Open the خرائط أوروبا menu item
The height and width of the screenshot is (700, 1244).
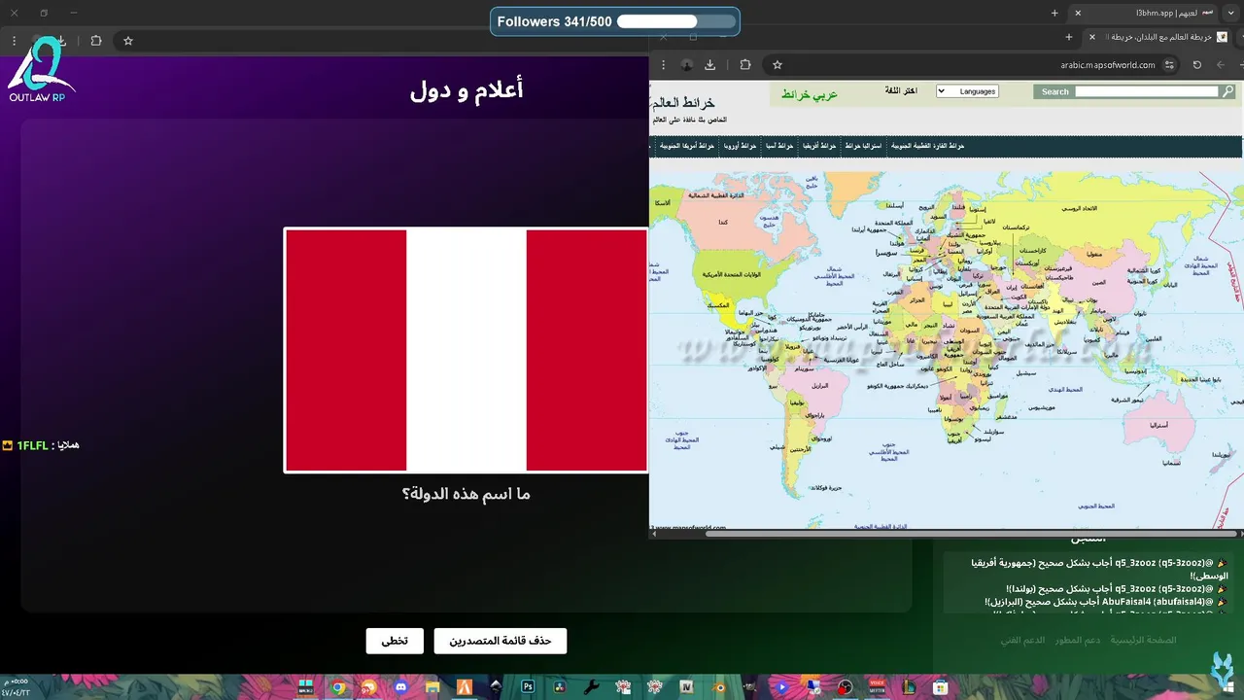(740, 146)
